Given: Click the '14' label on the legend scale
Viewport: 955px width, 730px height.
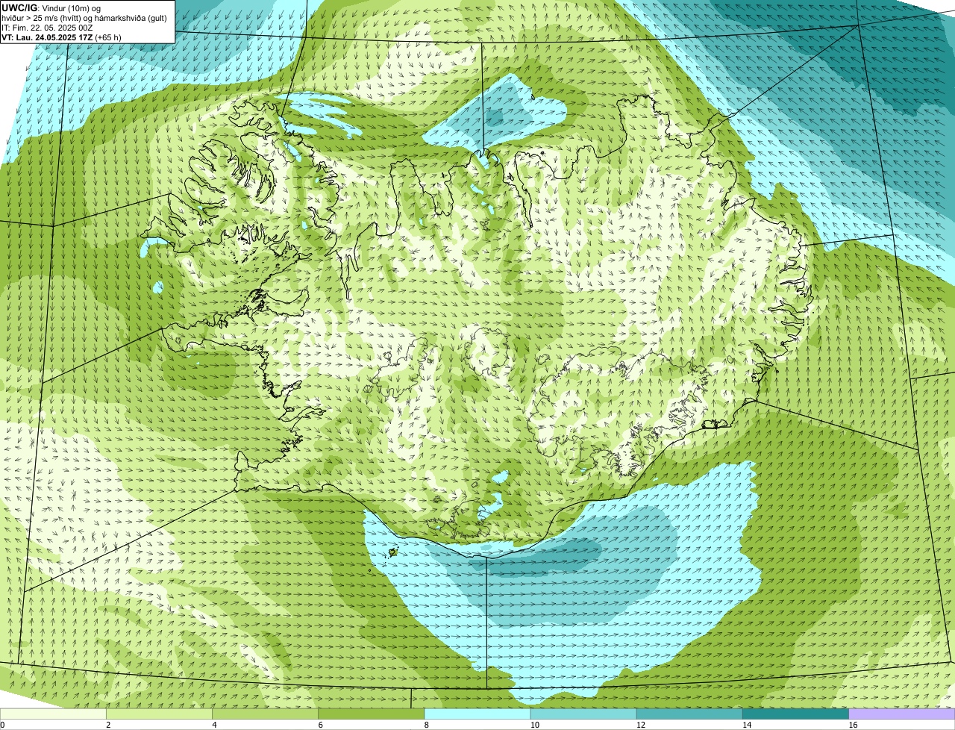Looking at the screenshot, I should (747, 725).
